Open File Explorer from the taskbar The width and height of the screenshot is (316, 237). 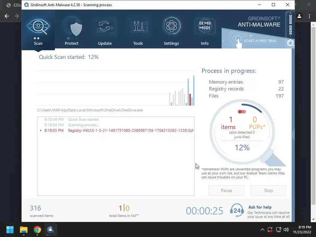pyautogui.click(x=23, y=230)
